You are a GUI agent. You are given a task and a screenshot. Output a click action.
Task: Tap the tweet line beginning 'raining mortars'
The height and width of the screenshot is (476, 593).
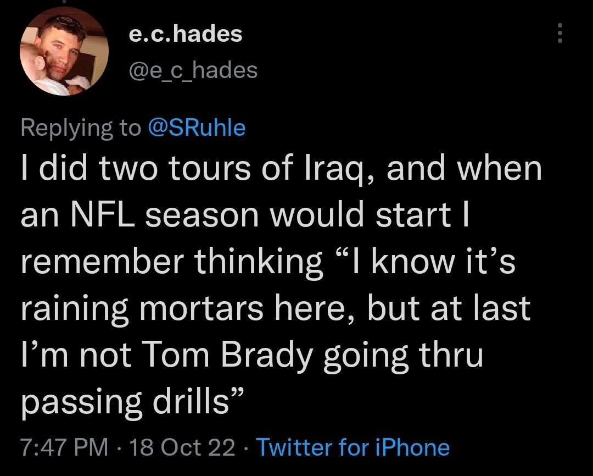(x=275, y=308)
